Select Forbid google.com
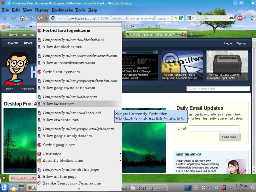Viewport: 256px width, 192px height. (x=79, y=145)
